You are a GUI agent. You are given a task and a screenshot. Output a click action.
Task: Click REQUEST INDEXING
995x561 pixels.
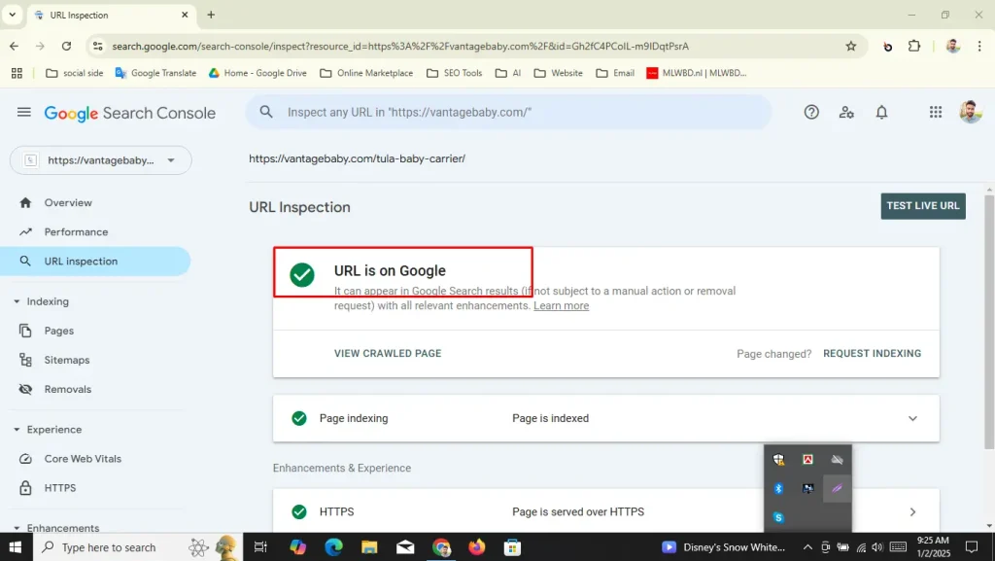[872, 354]
